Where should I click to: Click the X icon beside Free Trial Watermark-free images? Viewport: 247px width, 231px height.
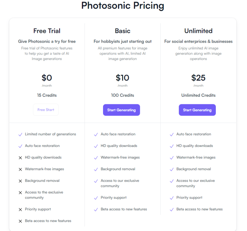coord(20,169)
